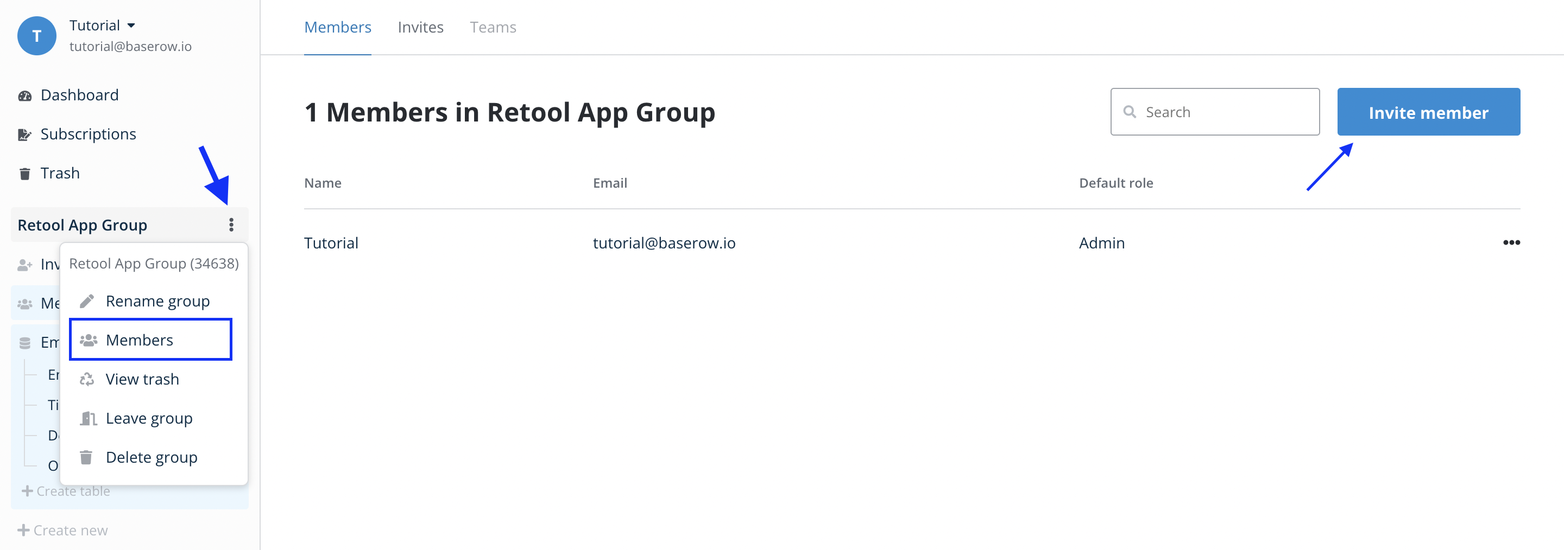Select the Members tab at top

pos(338,27)
